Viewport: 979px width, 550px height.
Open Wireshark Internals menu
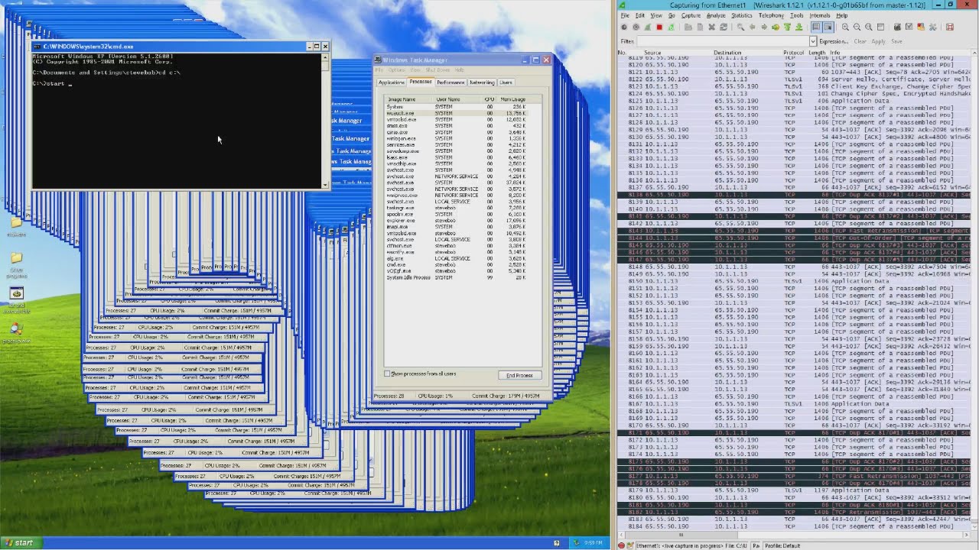point(820,15)
